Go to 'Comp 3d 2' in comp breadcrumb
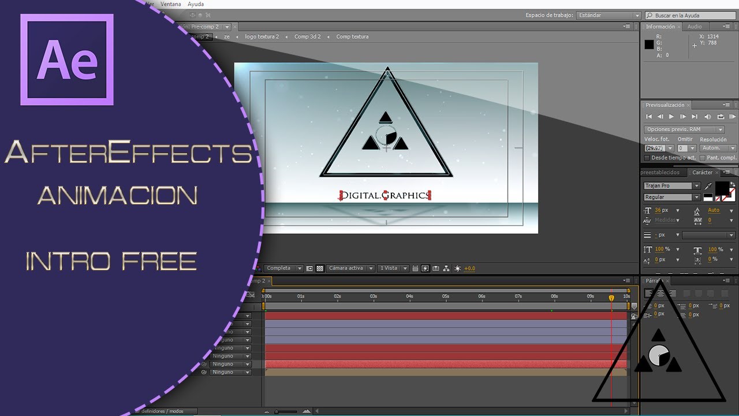Viewport: 739px width, 416px height. 307,36
